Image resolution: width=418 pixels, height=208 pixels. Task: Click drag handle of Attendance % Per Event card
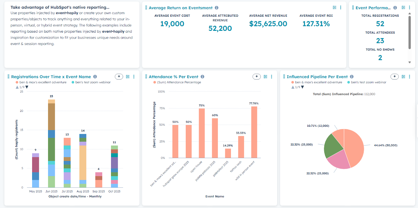pyautogui.click(x=146, y=77)
